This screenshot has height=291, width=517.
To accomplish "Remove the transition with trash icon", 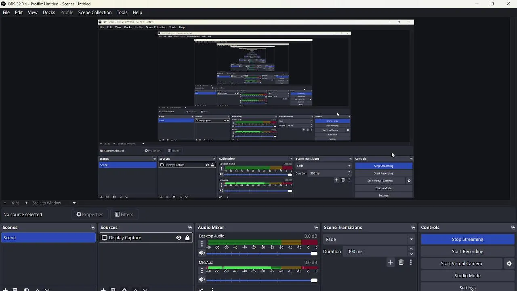I will 401,262.
